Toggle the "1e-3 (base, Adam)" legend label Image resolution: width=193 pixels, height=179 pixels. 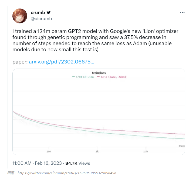(113, 77)
